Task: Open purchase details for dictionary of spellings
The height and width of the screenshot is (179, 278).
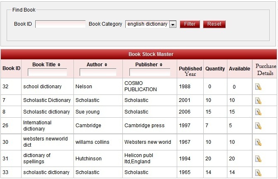Action: pyautogui.click(x=258, y=158)
